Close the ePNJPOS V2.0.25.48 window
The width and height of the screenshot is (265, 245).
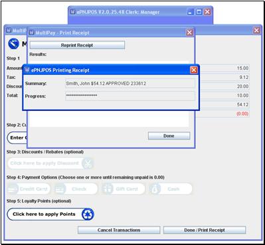pos(207,12)
